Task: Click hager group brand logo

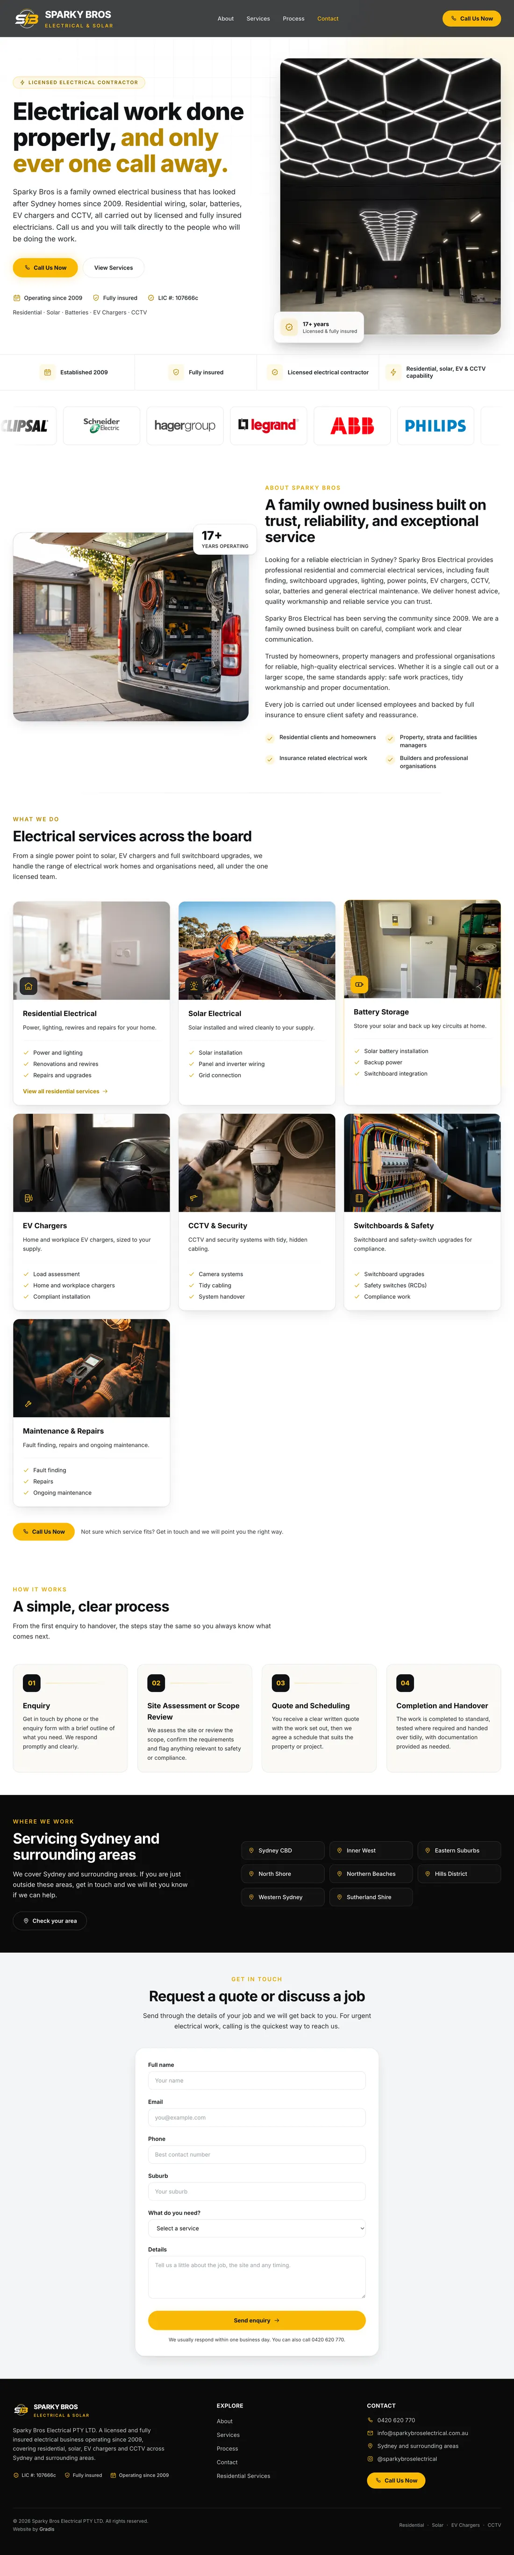Action: (184, 425)
